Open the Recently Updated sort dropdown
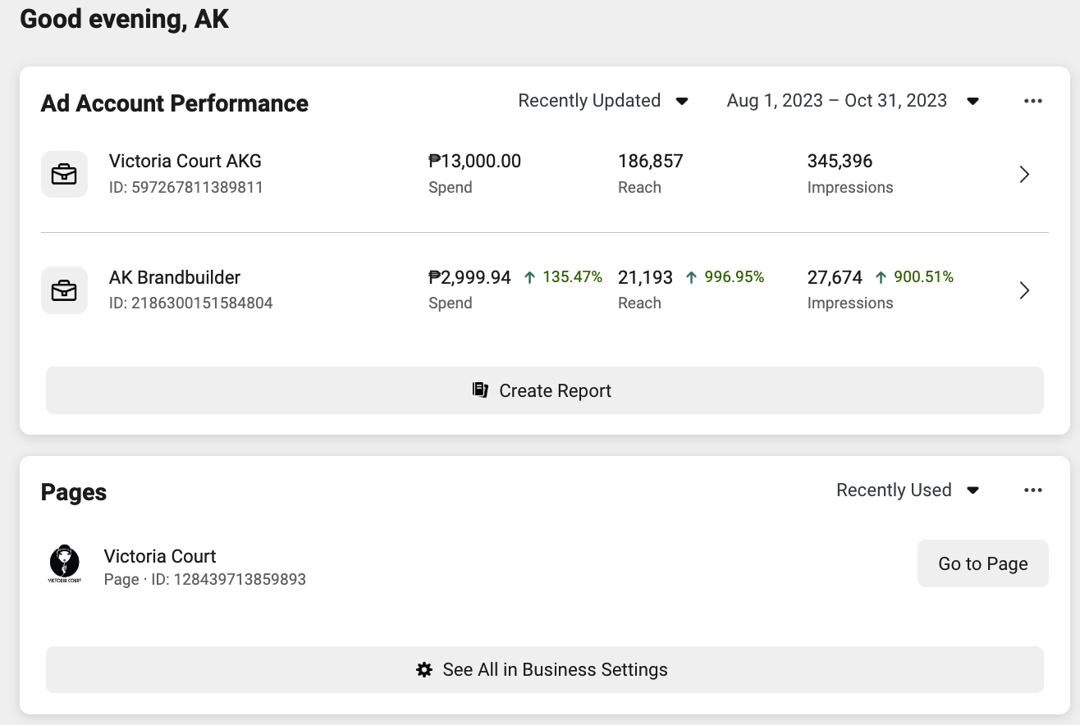This screenshot has height=725, width=1080. pos(603,101)
